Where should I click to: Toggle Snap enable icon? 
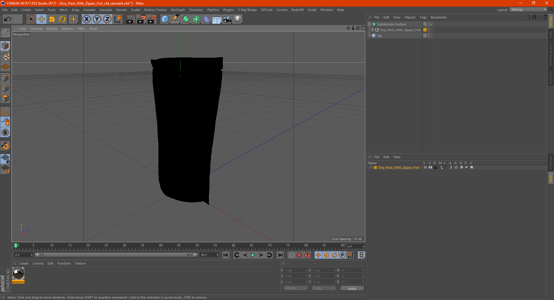click(5, 146)
